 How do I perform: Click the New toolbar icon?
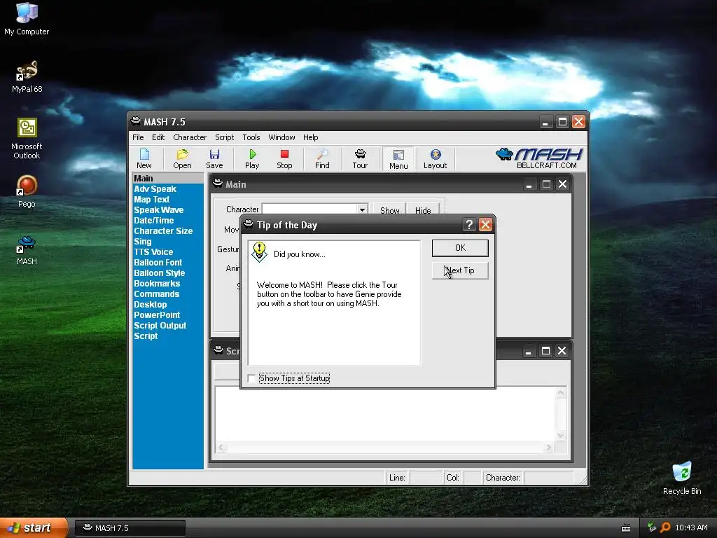point(144,159)
